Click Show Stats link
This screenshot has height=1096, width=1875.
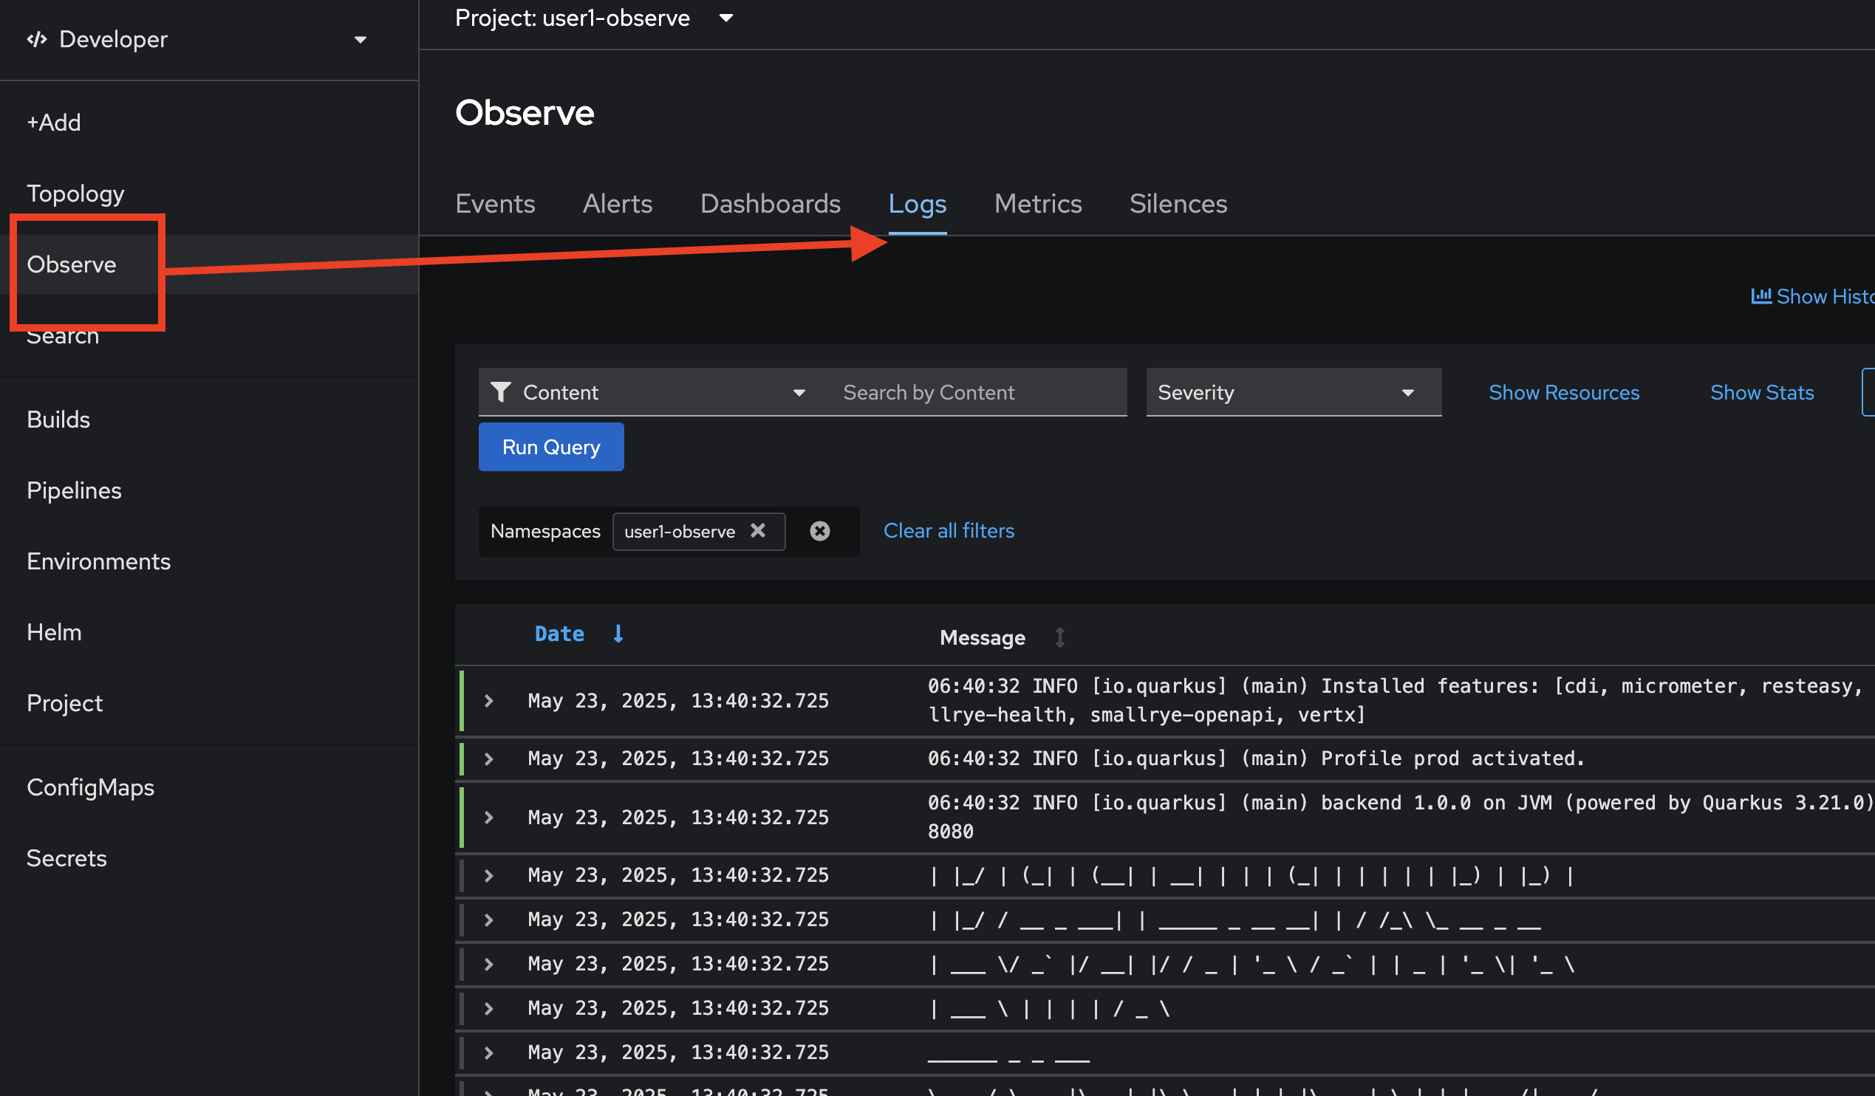[x=1762, y=392]
